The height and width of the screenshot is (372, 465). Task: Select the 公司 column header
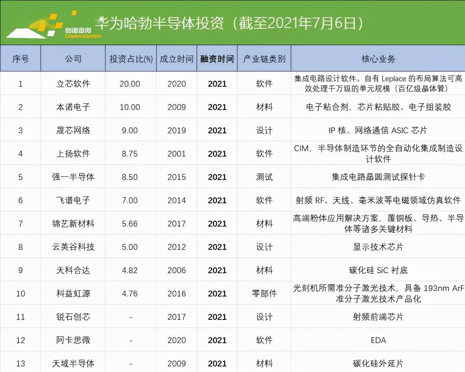(73, 59)
